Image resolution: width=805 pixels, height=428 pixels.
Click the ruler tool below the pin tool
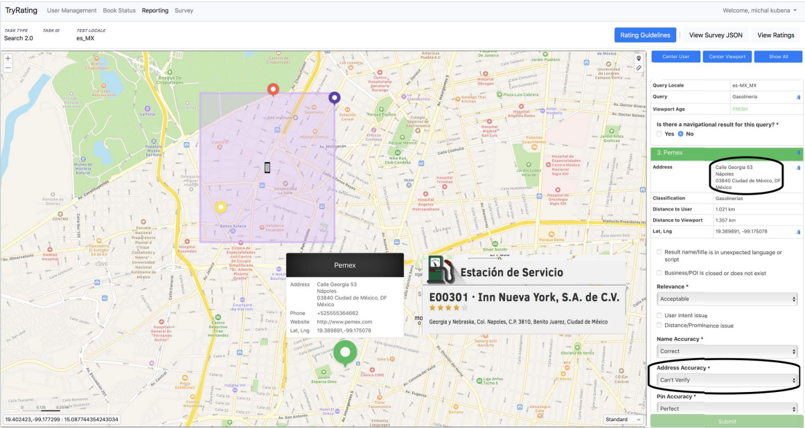point(639,68)
